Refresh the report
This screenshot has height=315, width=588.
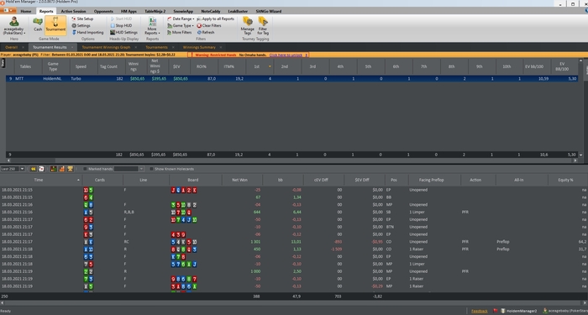206,33
